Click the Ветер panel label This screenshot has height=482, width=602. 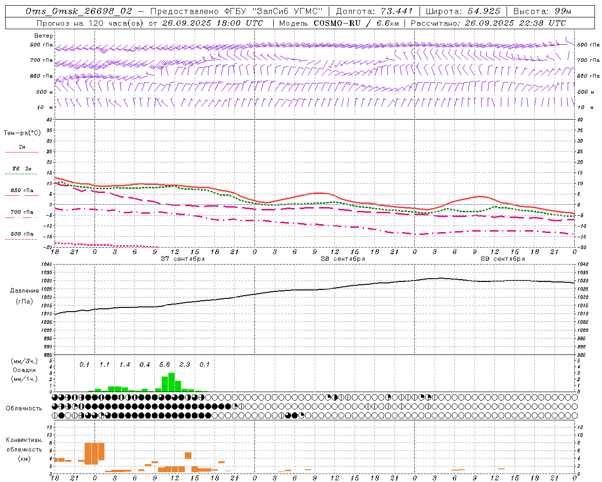pos(44,36)
